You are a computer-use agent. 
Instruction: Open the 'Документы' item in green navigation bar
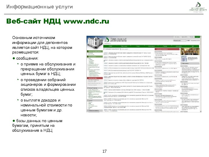[179, 46]
